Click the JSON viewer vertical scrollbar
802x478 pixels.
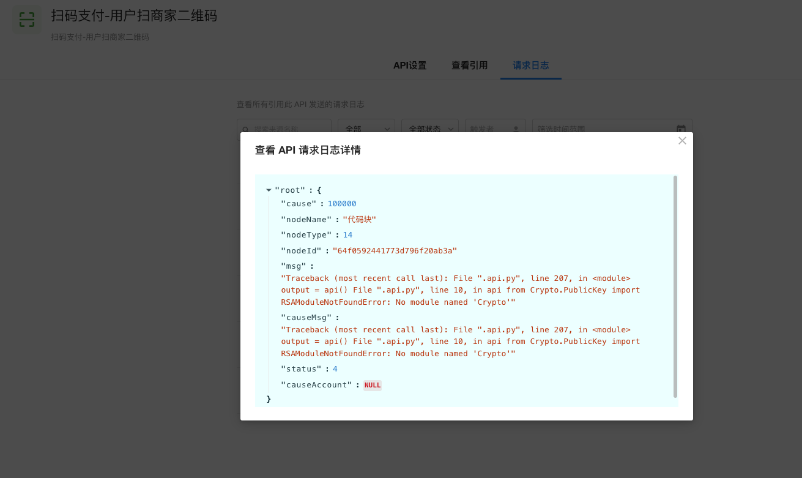[x=675, y=286]
